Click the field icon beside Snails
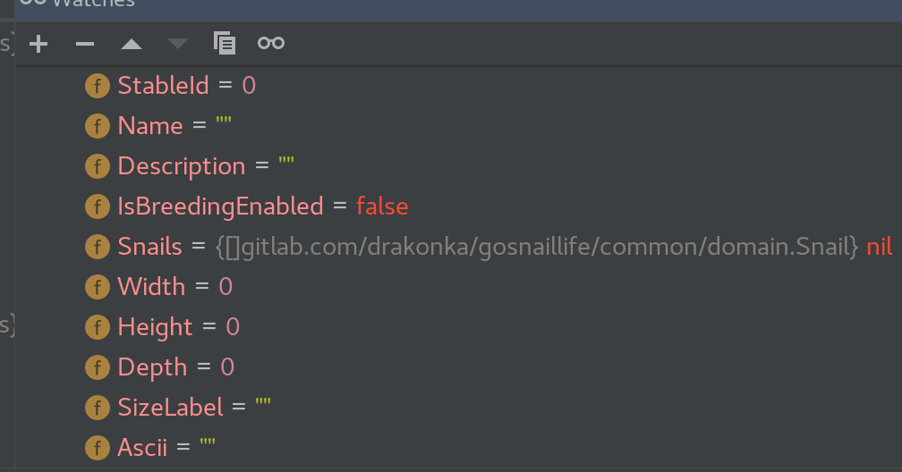The image size is (902, 472). click(98, 247)
